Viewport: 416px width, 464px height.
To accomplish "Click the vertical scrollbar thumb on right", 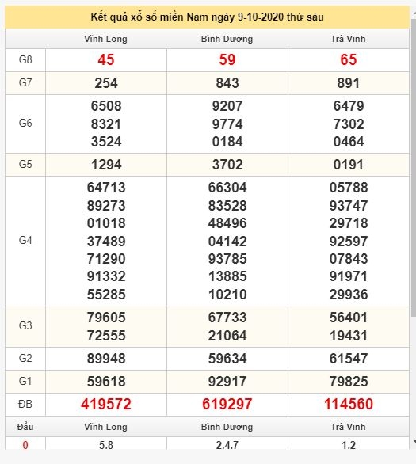I will 414,165.
